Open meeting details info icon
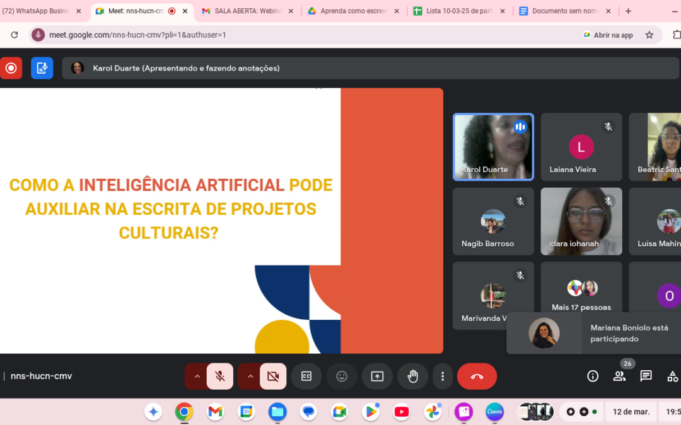The width and height of the screenshot is (681, 425). [593, 376]
